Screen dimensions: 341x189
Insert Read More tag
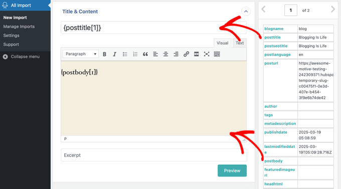tap(197, 54)
